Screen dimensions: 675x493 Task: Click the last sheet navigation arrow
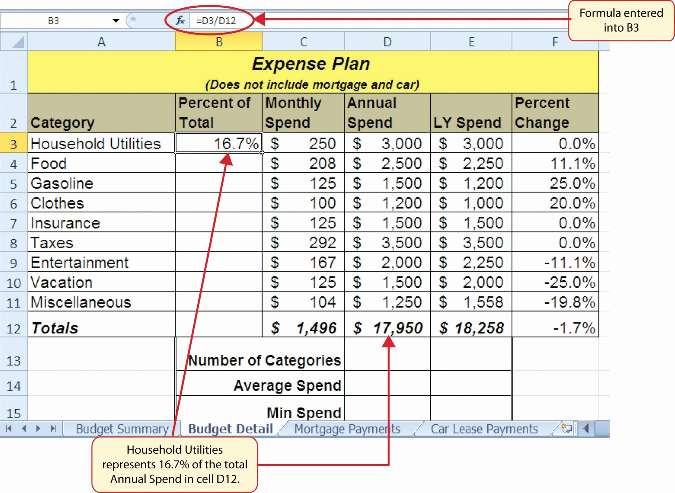[53, 428]
